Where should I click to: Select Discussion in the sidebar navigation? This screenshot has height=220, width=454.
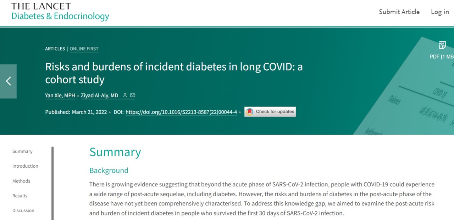(23, 210)
